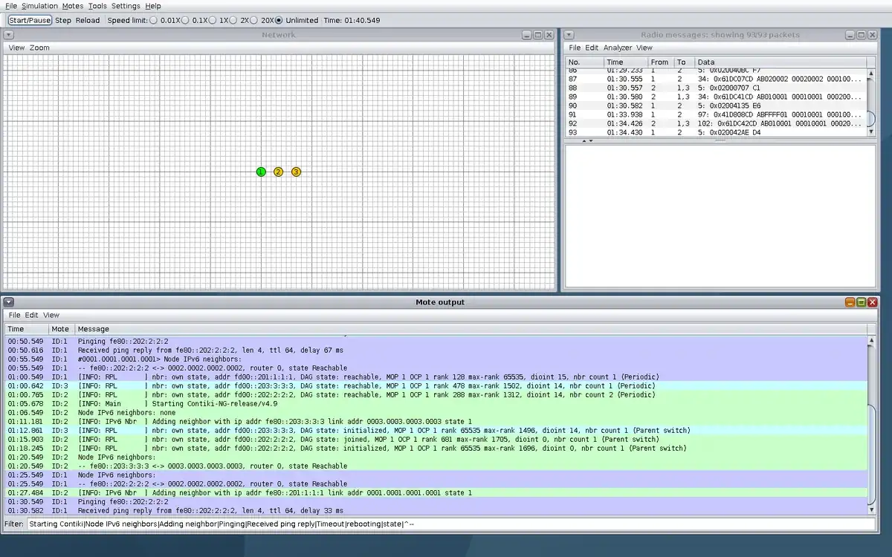Select yellow mote node 3 in Network
Viewport: 892px width, 557px height.
click(x=296, y=172)
